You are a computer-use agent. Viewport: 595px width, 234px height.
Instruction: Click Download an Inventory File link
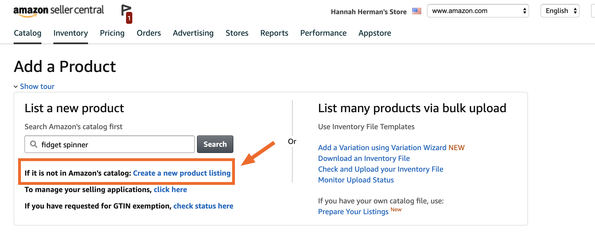[364, 158]
